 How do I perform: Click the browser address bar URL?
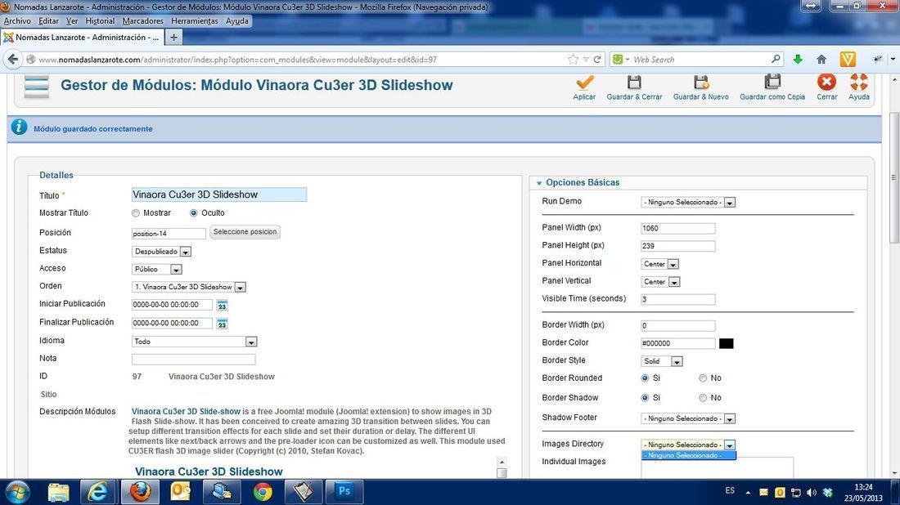[237, 60]
